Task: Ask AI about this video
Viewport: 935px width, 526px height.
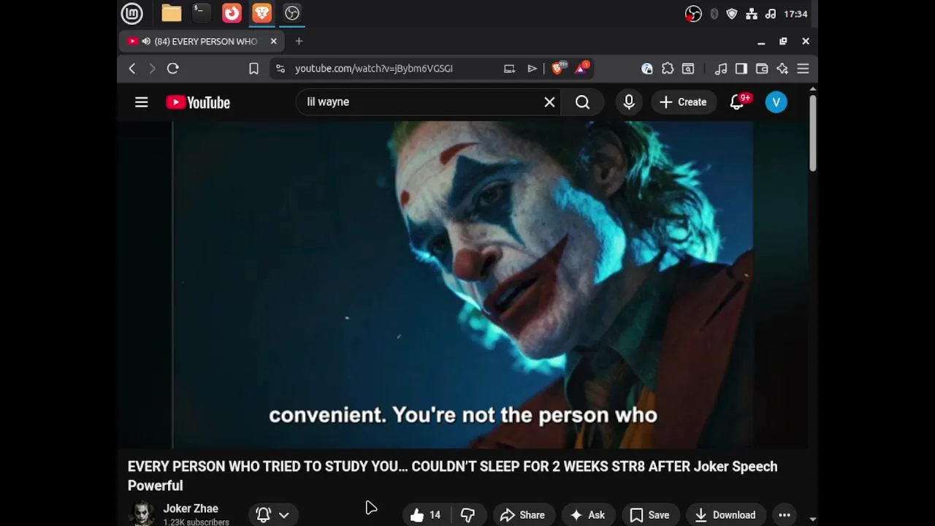Action: 587,515
